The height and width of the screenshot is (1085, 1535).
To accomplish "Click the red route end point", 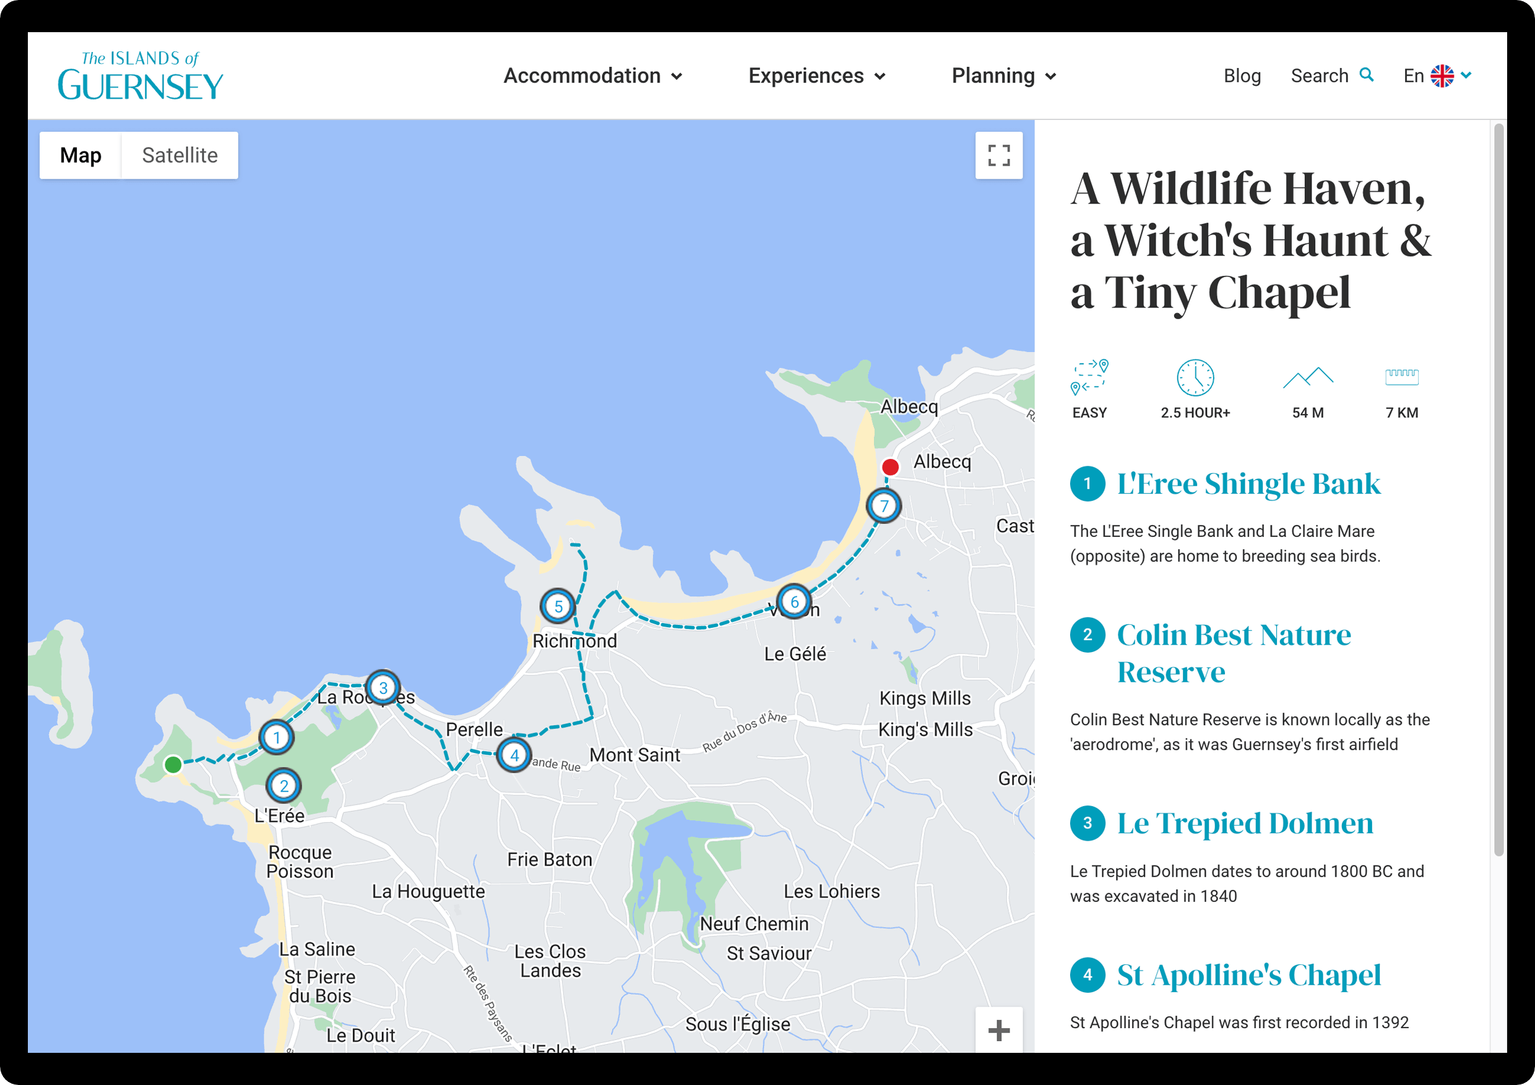I will 890,466.
